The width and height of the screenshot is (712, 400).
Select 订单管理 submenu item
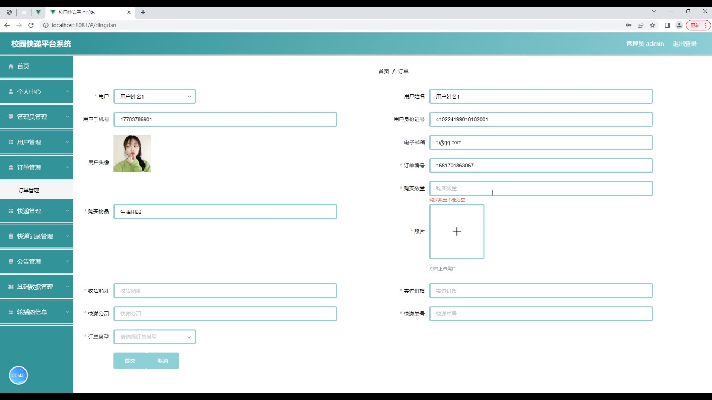point(29,190)
